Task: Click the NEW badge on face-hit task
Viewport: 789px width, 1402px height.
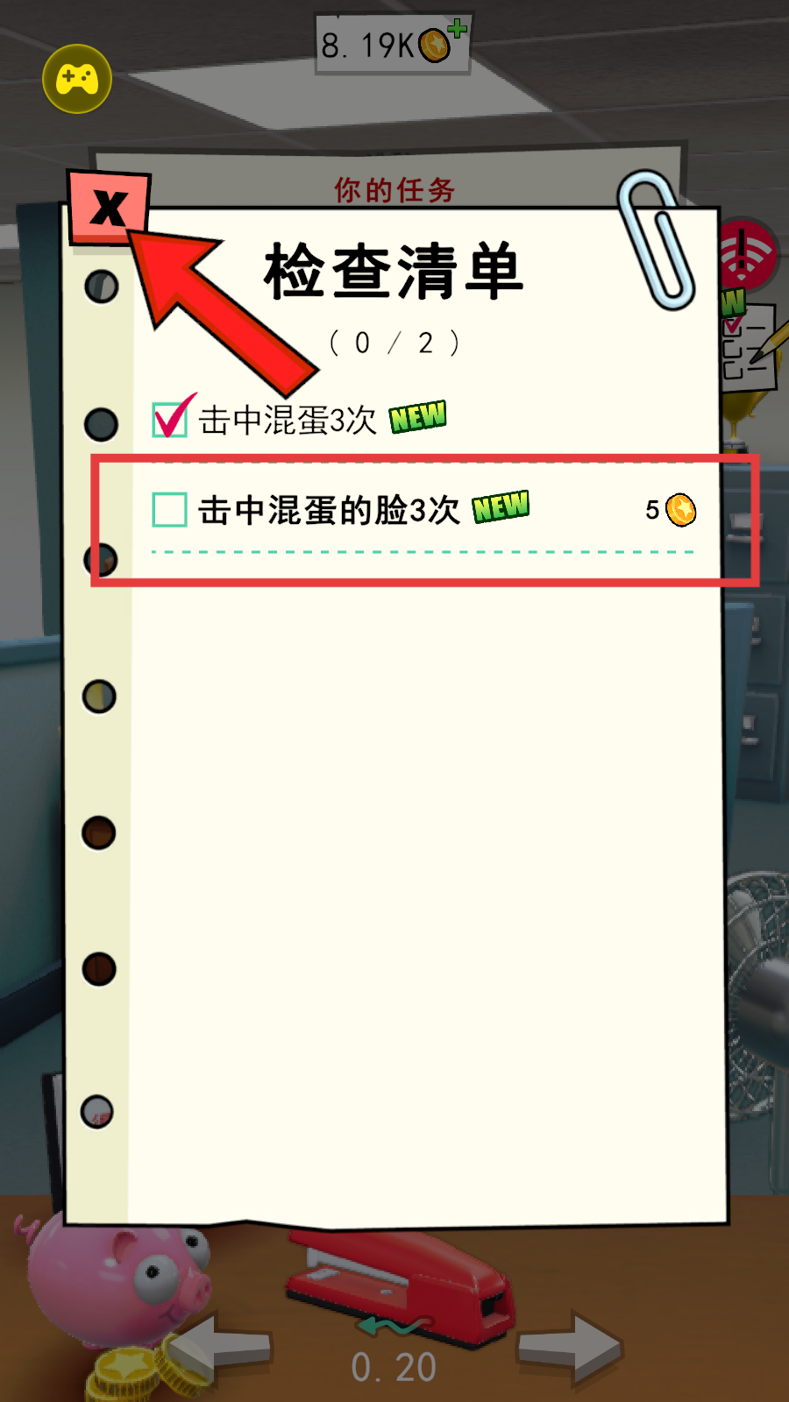Action: [501, 506]
